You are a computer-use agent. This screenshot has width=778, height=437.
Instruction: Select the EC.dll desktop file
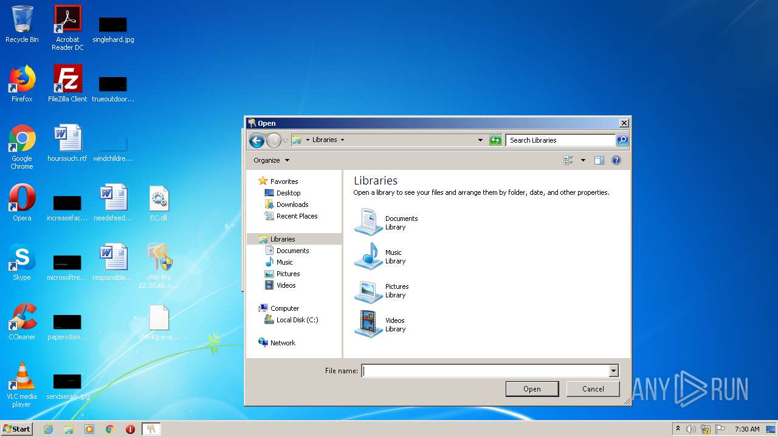pos(159,203)
